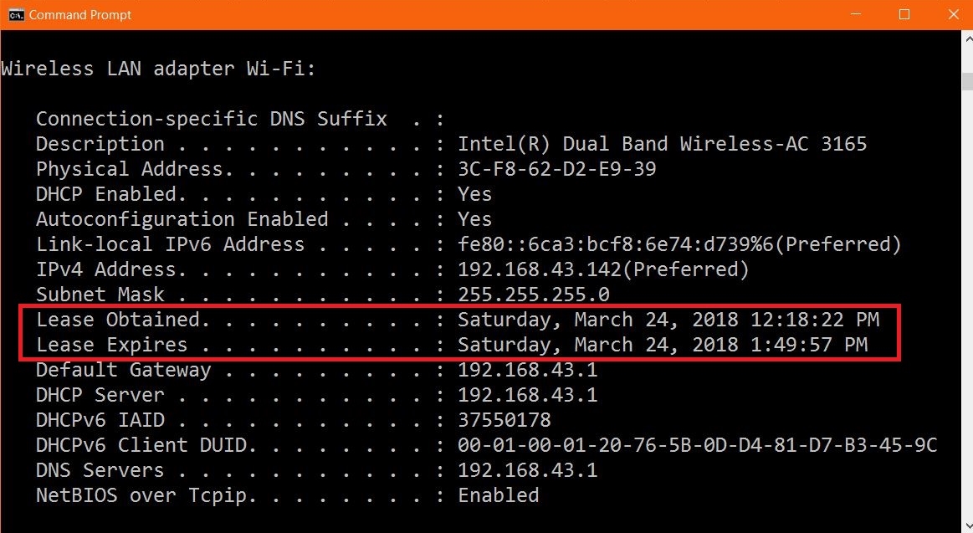
Task: Click the Command Prompt icon in title bar
Action: [16, 14]
